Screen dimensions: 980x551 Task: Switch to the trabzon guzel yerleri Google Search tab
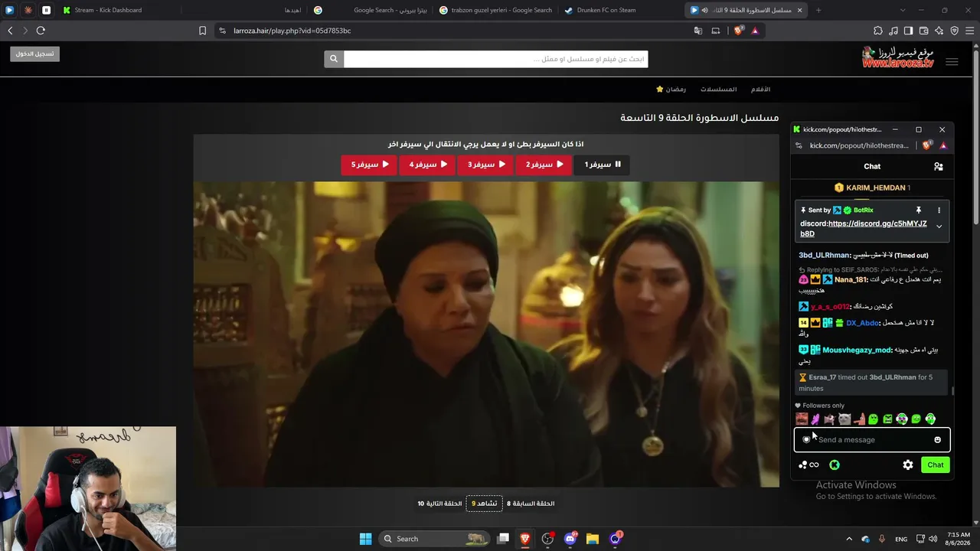pos(495,10)
